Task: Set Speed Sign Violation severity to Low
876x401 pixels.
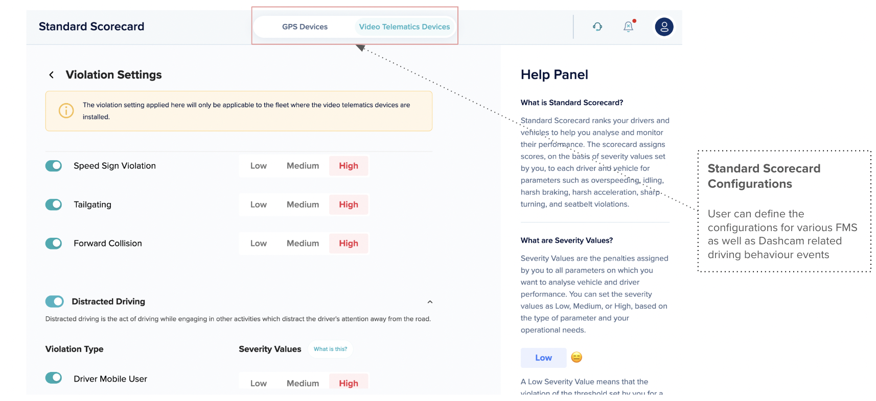Action: click(x=259, y=166)
